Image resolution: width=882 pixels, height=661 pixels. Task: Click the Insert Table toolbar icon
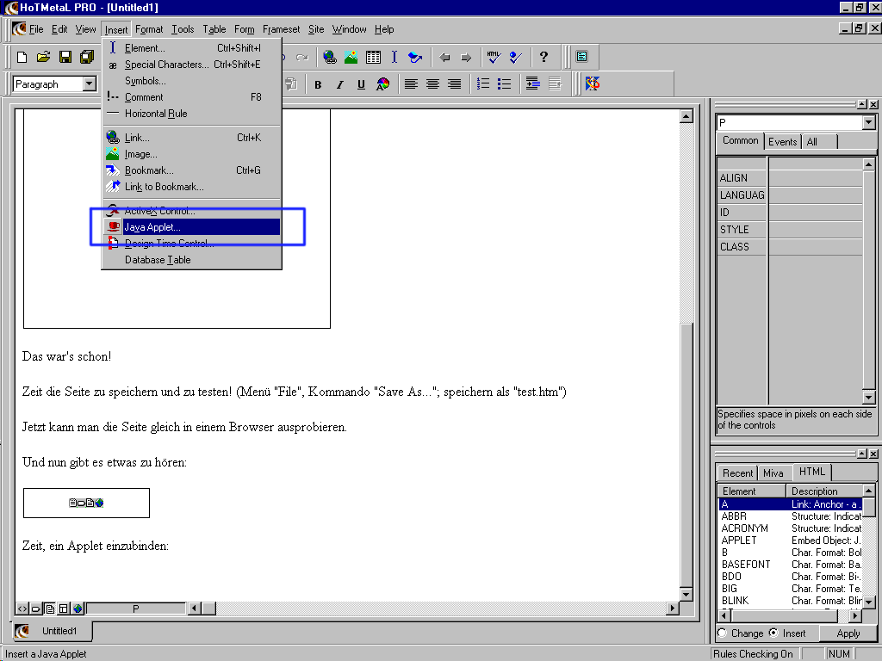click(x=373, y=58)
